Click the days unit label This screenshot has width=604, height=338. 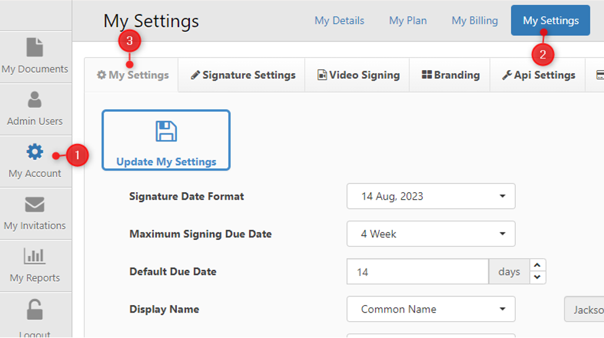pyautogui.click(x=509, y=272)
